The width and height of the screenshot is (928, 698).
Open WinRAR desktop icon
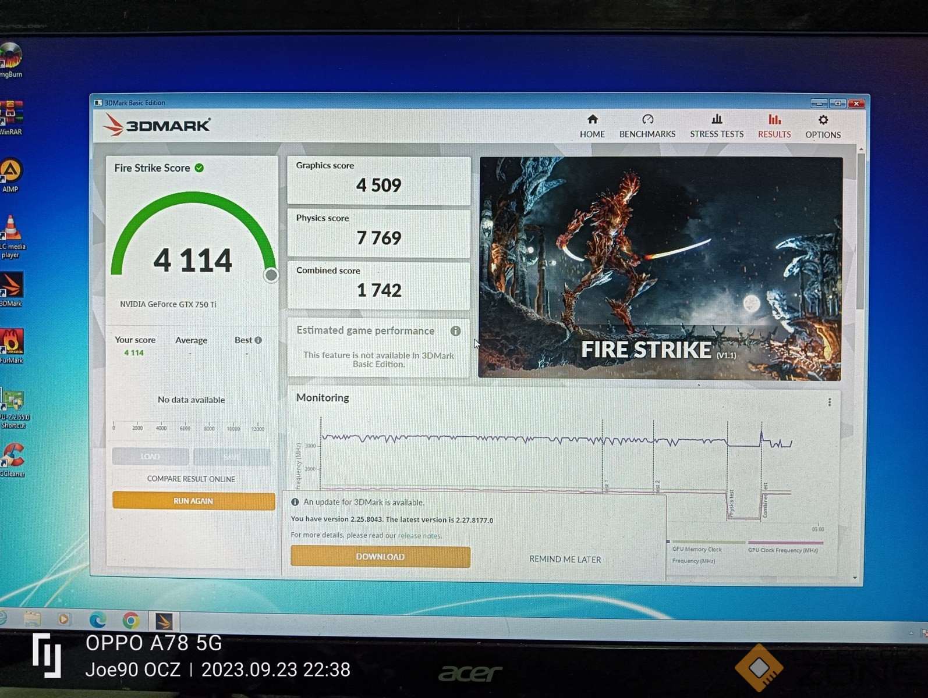pos(10,117)
